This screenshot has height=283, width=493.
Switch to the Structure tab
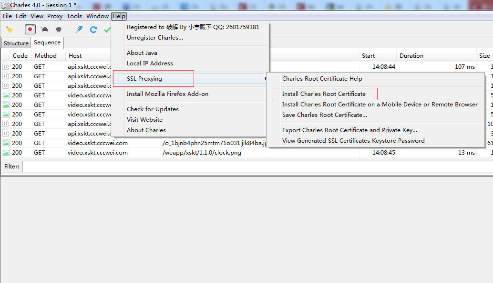pyautogui.click(x=16, y=43)
